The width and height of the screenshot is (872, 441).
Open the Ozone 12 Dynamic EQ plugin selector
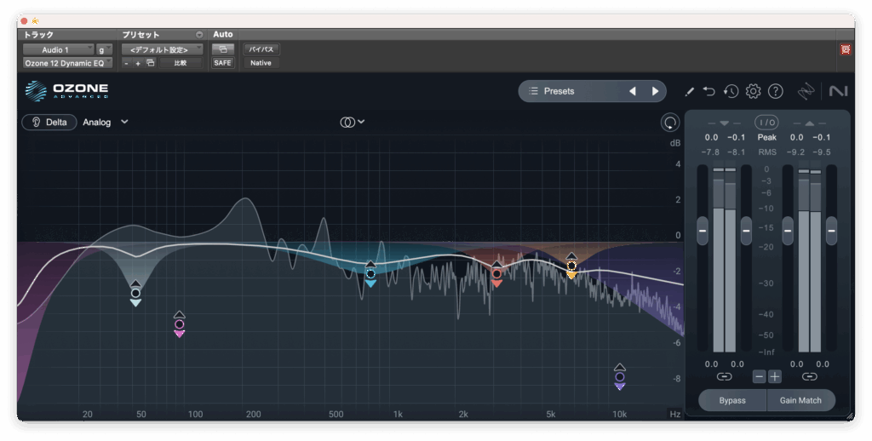(66, 63)
